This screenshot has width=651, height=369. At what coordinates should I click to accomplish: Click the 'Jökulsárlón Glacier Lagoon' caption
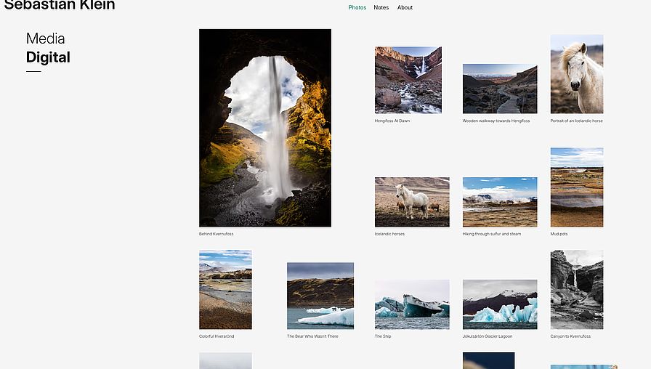[488, 336]
